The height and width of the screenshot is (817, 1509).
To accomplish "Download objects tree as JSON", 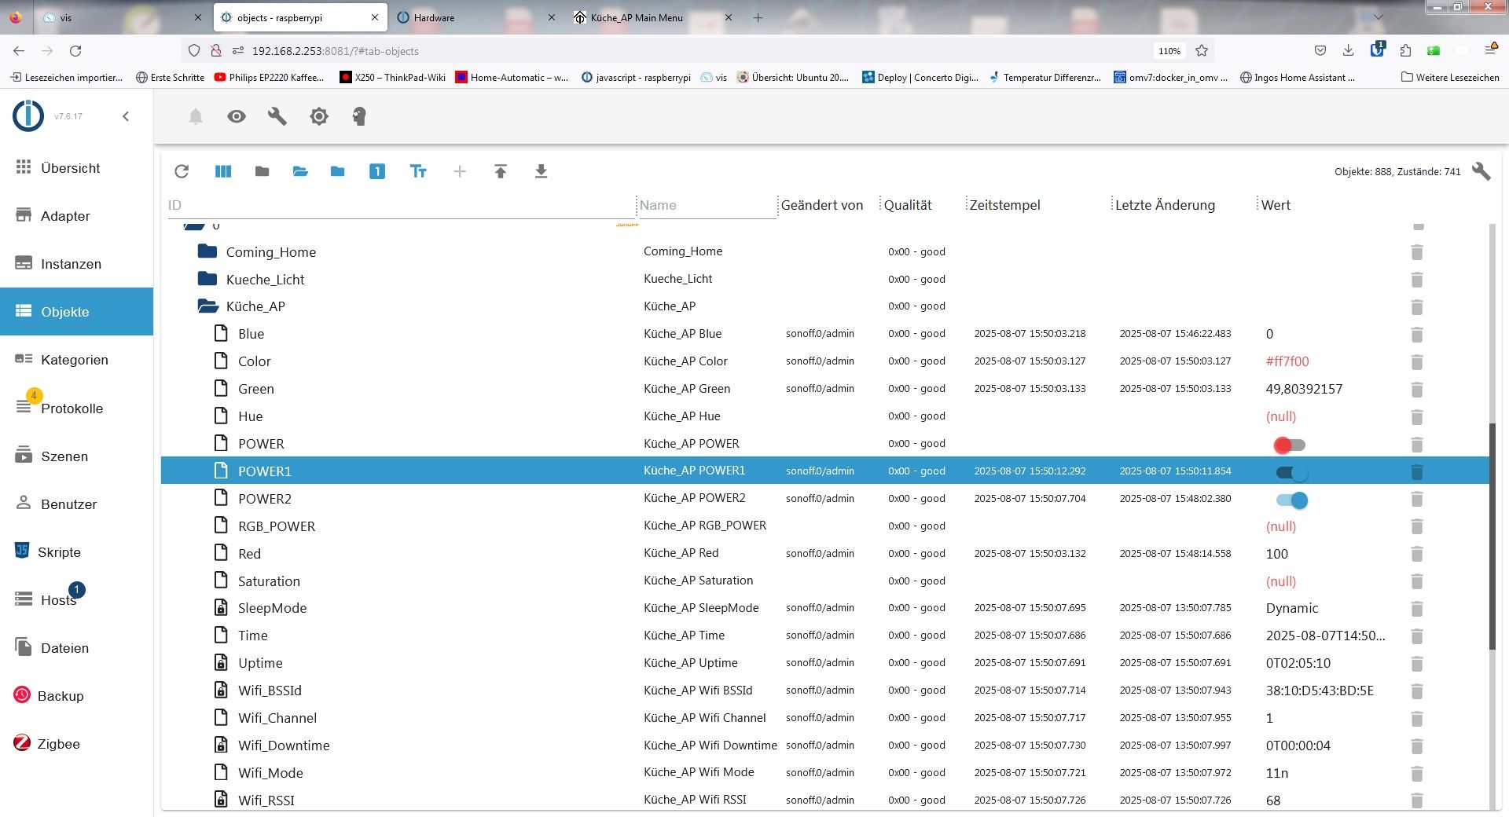I will tap(541, 171).
